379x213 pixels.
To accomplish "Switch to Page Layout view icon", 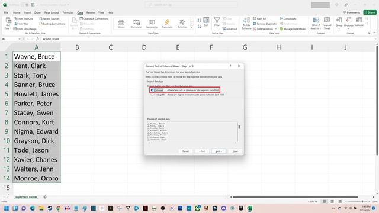I will tap(332, 201).
